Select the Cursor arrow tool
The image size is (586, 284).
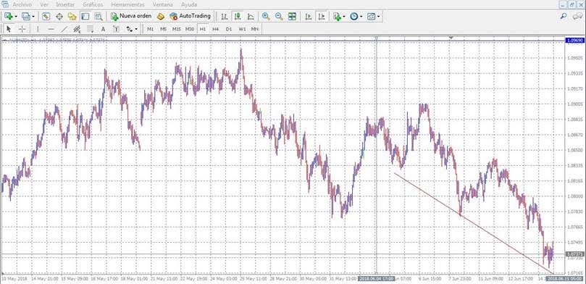(x=9, y=29)
